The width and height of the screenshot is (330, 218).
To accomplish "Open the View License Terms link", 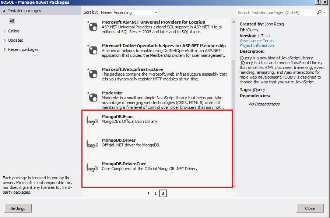I will click(x=256, y=41).
